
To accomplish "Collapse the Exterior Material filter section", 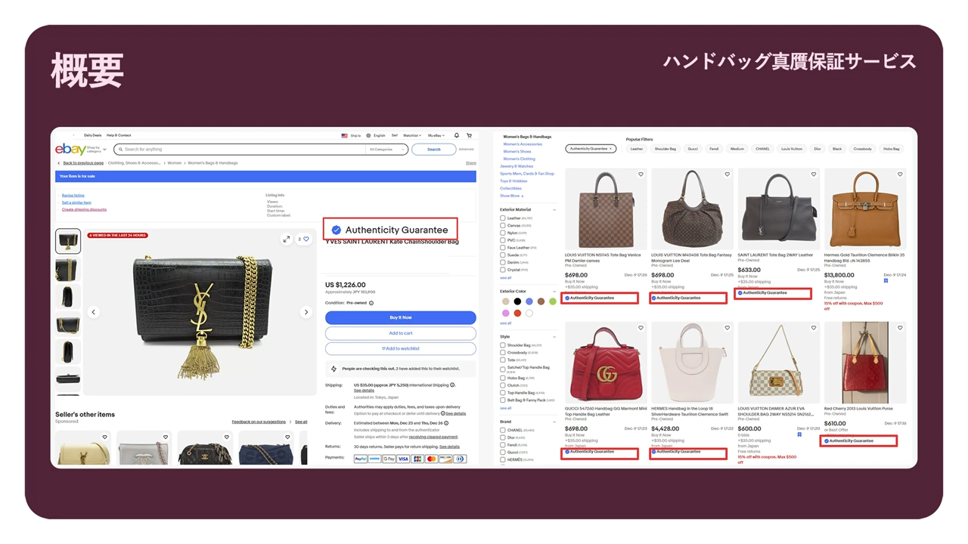I will pos(554,210).
